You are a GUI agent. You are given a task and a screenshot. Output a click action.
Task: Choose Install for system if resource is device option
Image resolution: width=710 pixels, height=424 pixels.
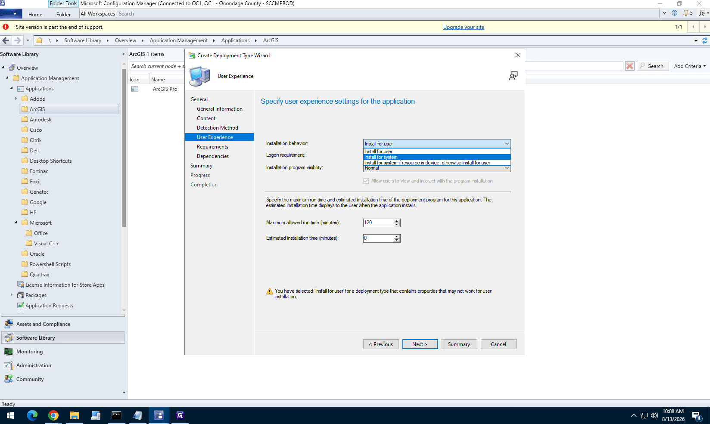437,163
